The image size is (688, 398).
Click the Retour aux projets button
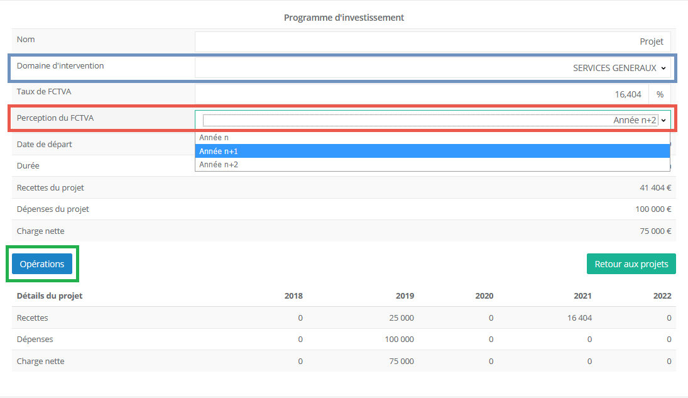click(631, 264)
